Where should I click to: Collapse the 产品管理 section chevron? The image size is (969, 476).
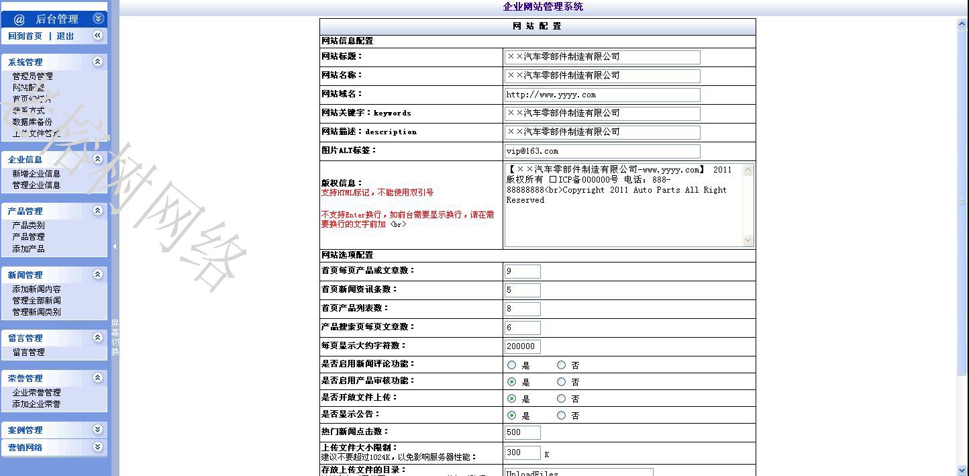(x=98, y=211)
